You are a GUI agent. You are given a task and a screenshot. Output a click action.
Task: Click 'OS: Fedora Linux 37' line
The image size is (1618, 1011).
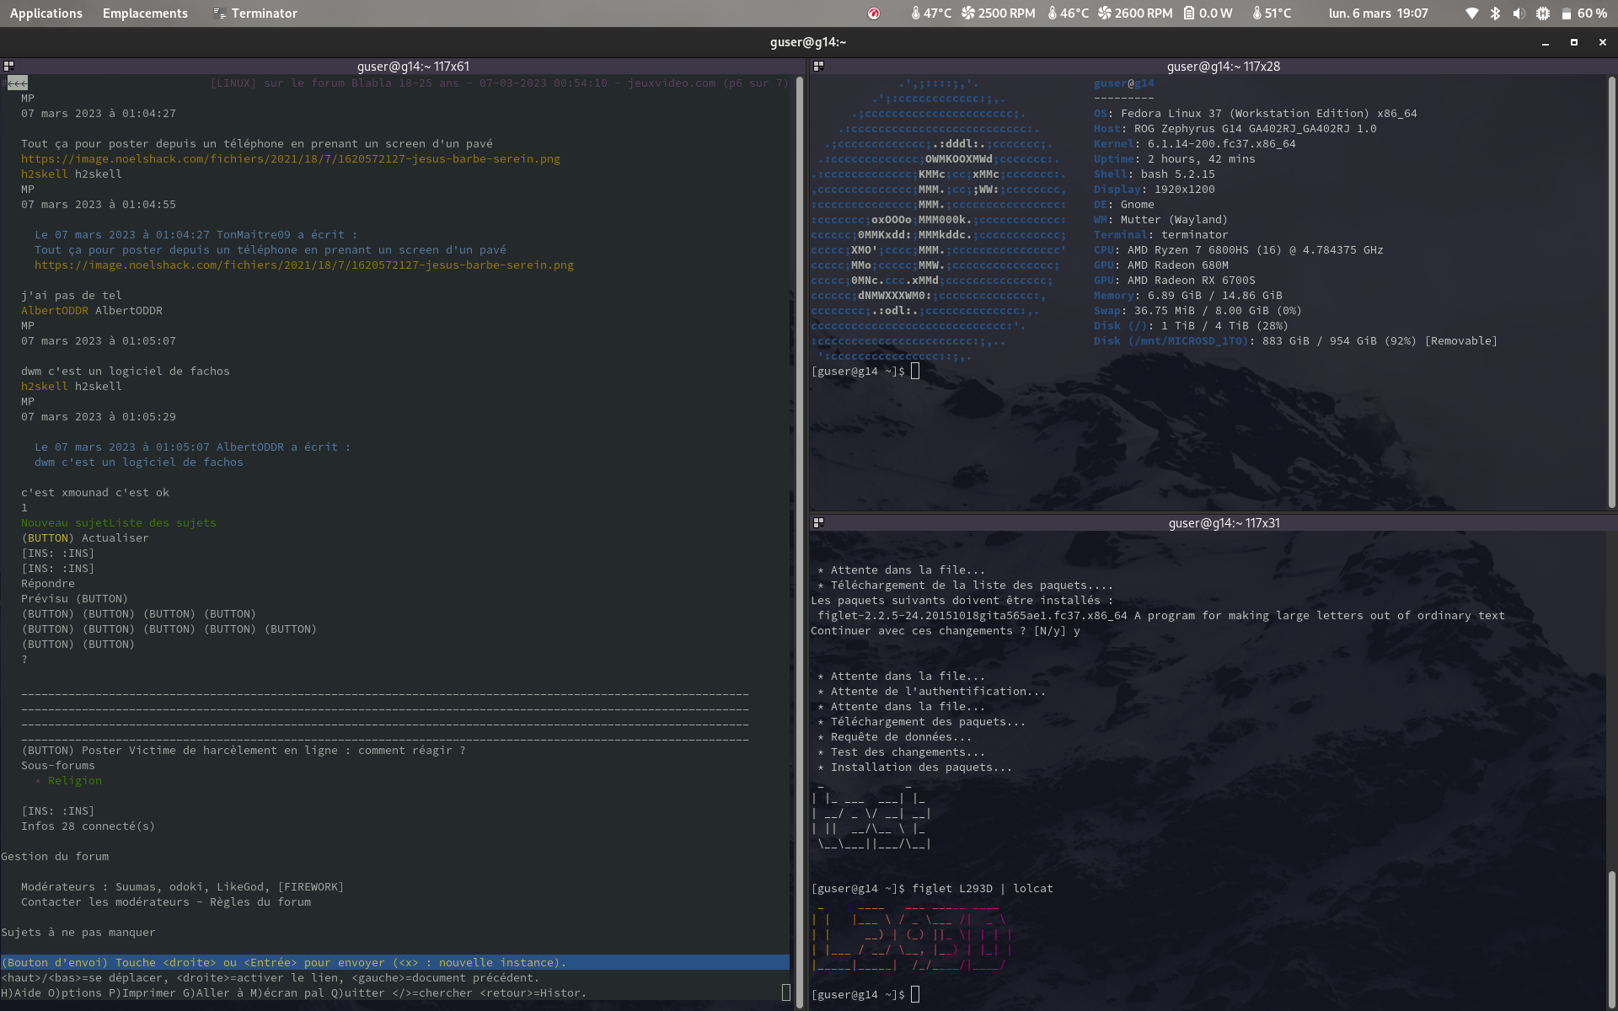coord(1256,113)
